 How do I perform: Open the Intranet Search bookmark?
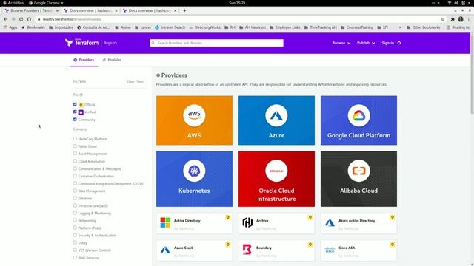[170, 27]
